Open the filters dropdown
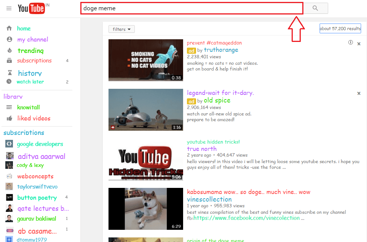Image resolution: width=367 pixels, height=242 pixels. pos(121,29)
